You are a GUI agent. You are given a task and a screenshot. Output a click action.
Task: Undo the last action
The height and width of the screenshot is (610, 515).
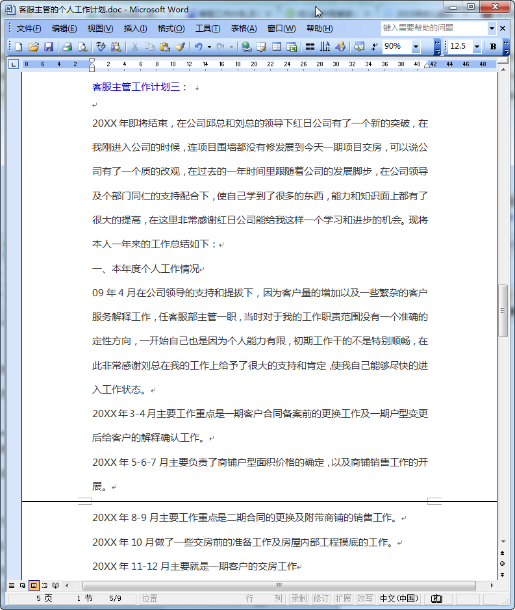[198, 47]
